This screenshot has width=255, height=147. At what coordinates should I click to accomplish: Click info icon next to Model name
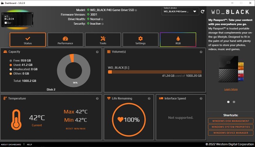[136, 10]
